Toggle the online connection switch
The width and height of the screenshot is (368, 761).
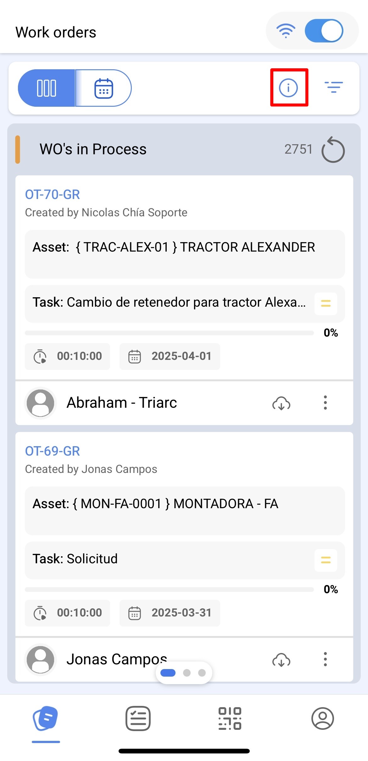[324, 31]
